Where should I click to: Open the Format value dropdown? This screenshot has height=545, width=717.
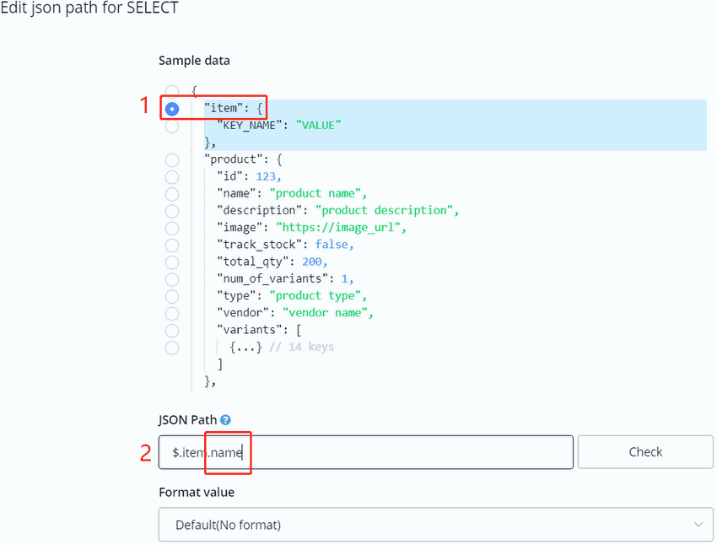coord(436,525)
